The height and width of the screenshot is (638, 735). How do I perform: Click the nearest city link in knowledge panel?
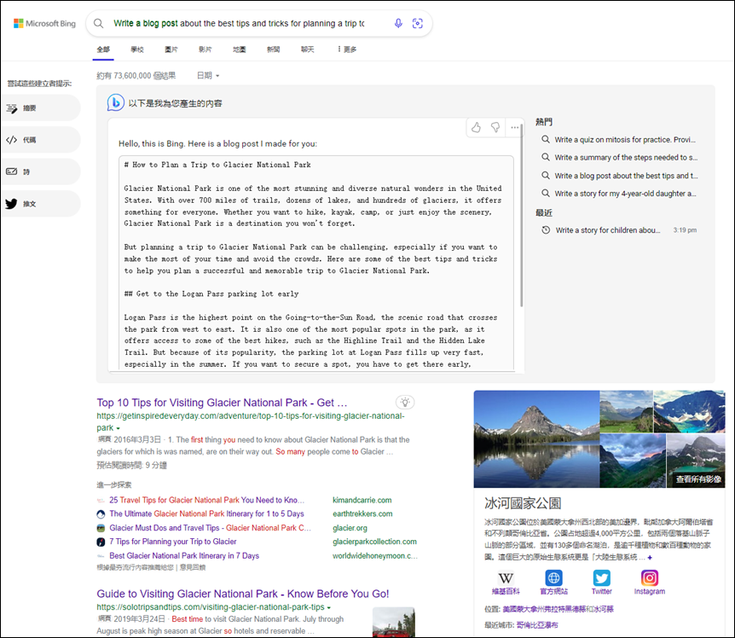pyautogui.click(x=537, y=625)
